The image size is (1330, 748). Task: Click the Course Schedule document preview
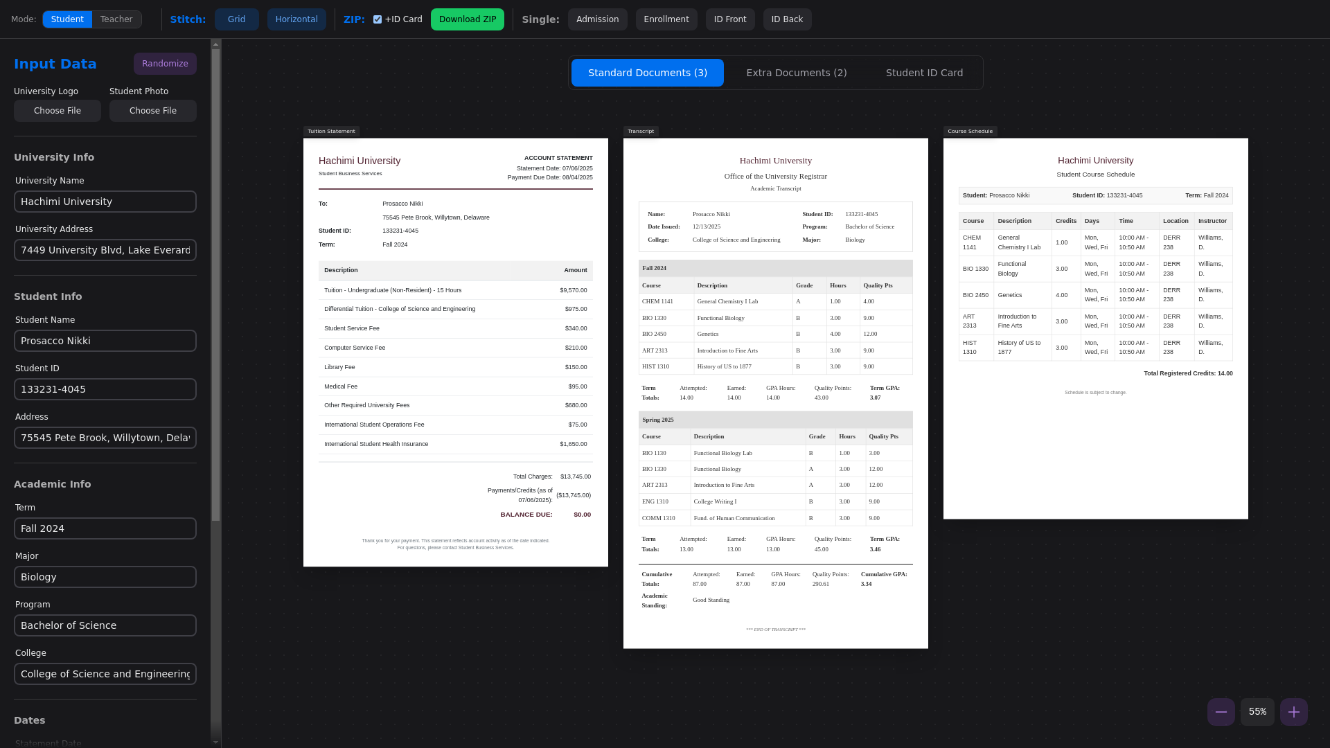[x=1096, y=328]
